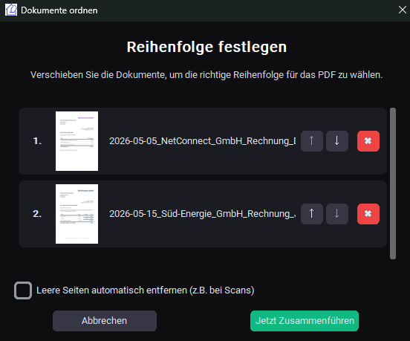This screenshot has width=410, height=341.
Task: Move NetConnect invoice up in order
Action: tap(312, 141)
